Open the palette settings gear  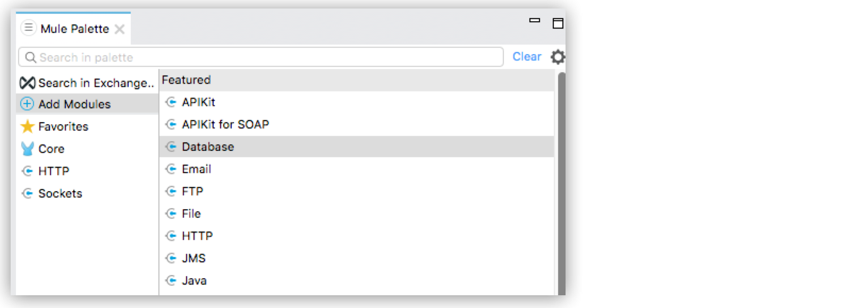click(x=558, y=57)
